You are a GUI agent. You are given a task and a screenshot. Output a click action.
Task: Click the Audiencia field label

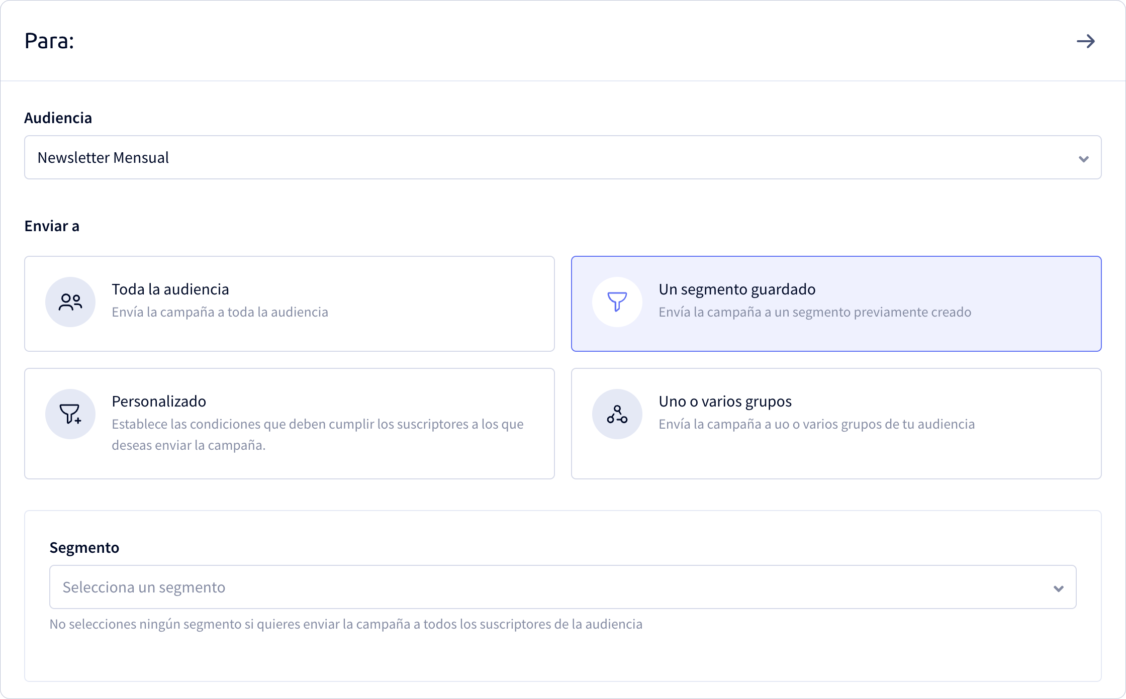[58, 118]
